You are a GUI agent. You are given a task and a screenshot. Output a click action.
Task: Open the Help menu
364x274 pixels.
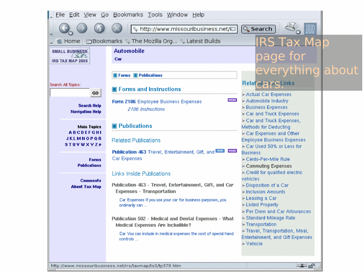coord(198,15)
